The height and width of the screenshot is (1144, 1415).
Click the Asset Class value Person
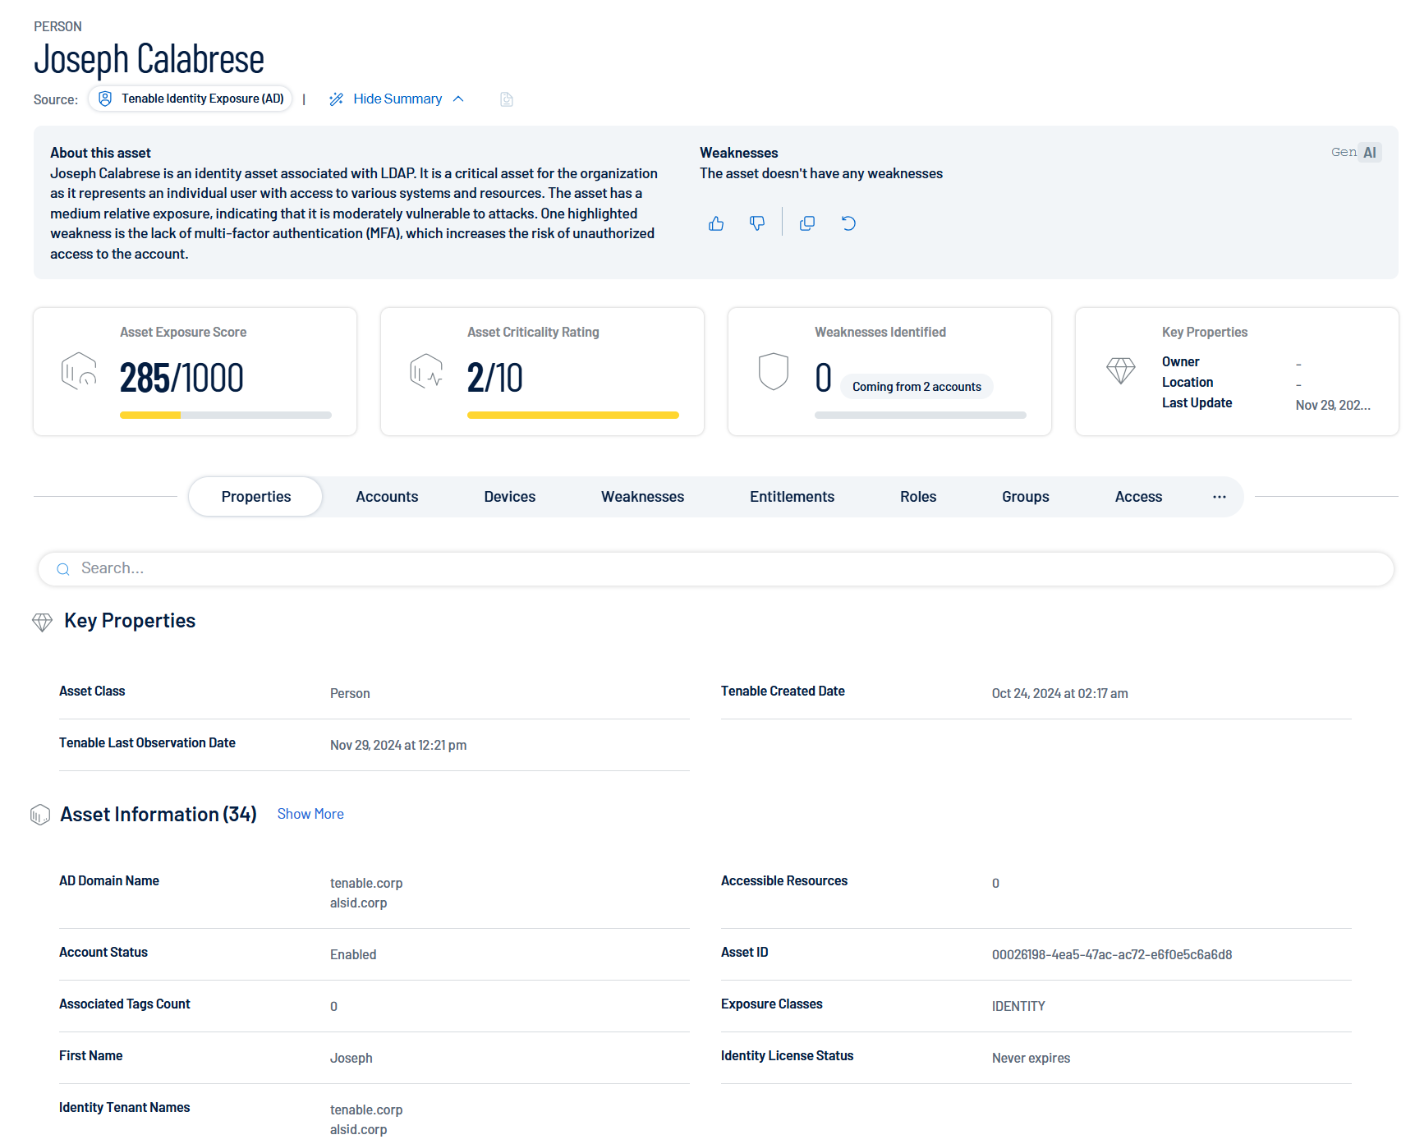350,694
